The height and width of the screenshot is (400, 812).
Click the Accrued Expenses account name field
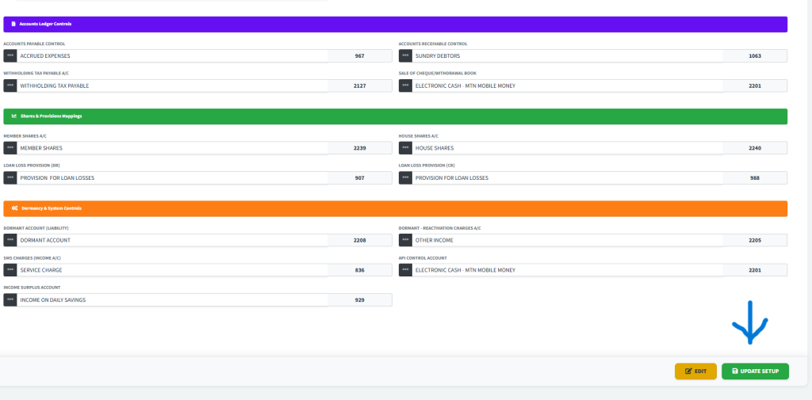point(171,56)
